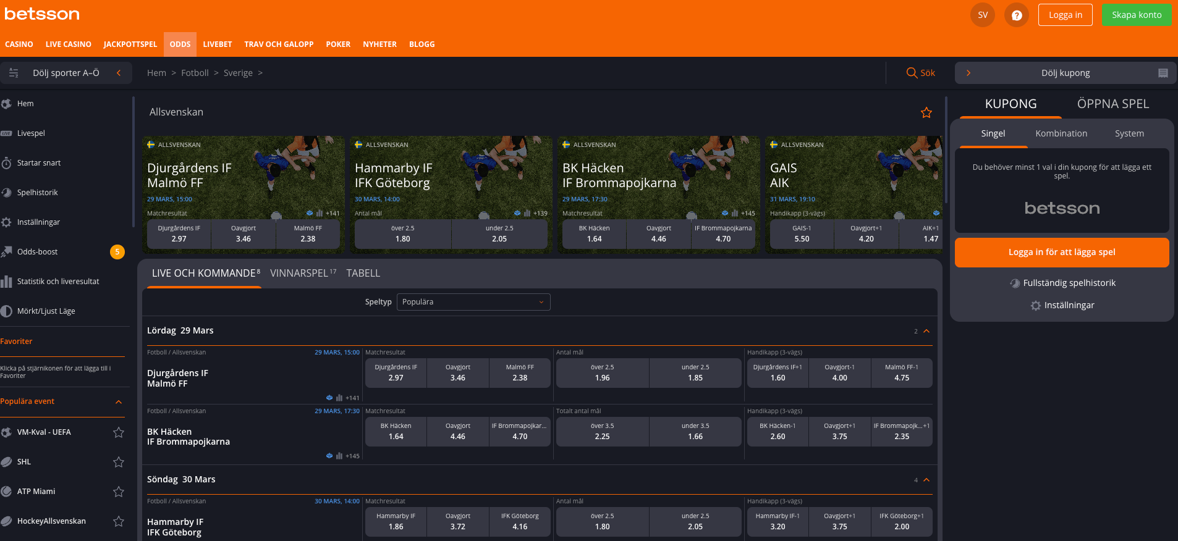Open HockeyAllsvenskan event link
The height and width of the screenshot is (541, 1178).
51,521
